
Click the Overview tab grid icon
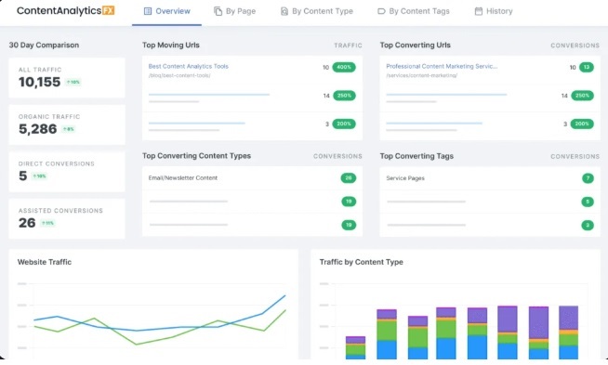coord(148,11)
